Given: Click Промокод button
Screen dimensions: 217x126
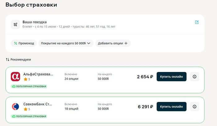Looking at the screenshot, I should point(24,43).
